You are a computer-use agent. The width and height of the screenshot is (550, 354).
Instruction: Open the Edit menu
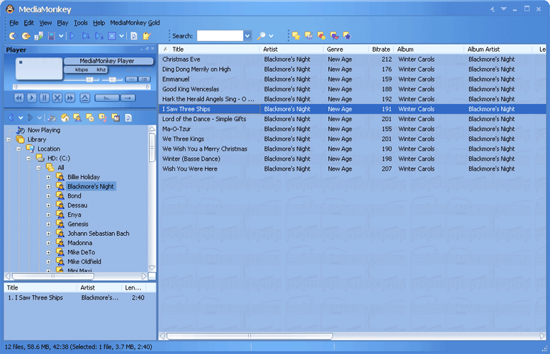29,23
